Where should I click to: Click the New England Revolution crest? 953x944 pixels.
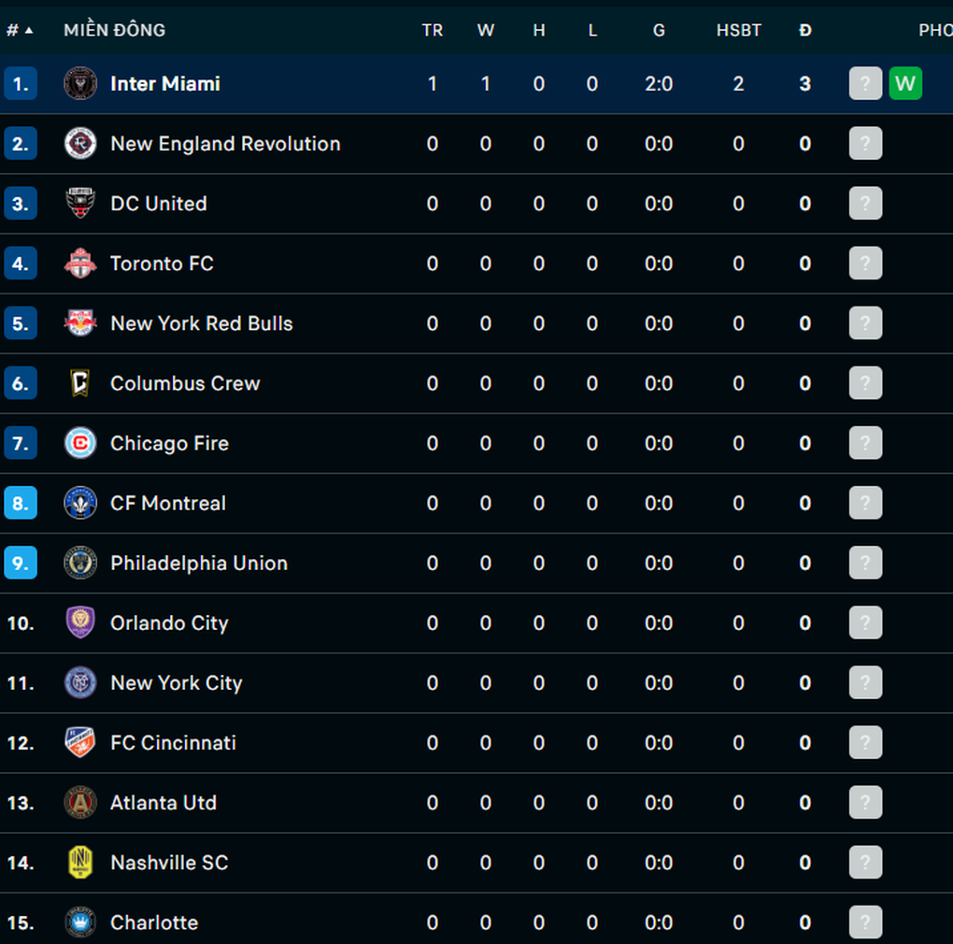click(80, 143)
